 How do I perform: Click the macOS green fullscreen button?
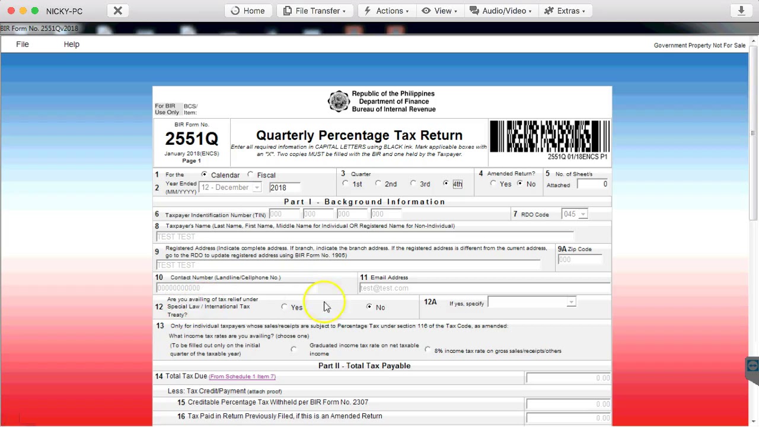coord(35,11)
